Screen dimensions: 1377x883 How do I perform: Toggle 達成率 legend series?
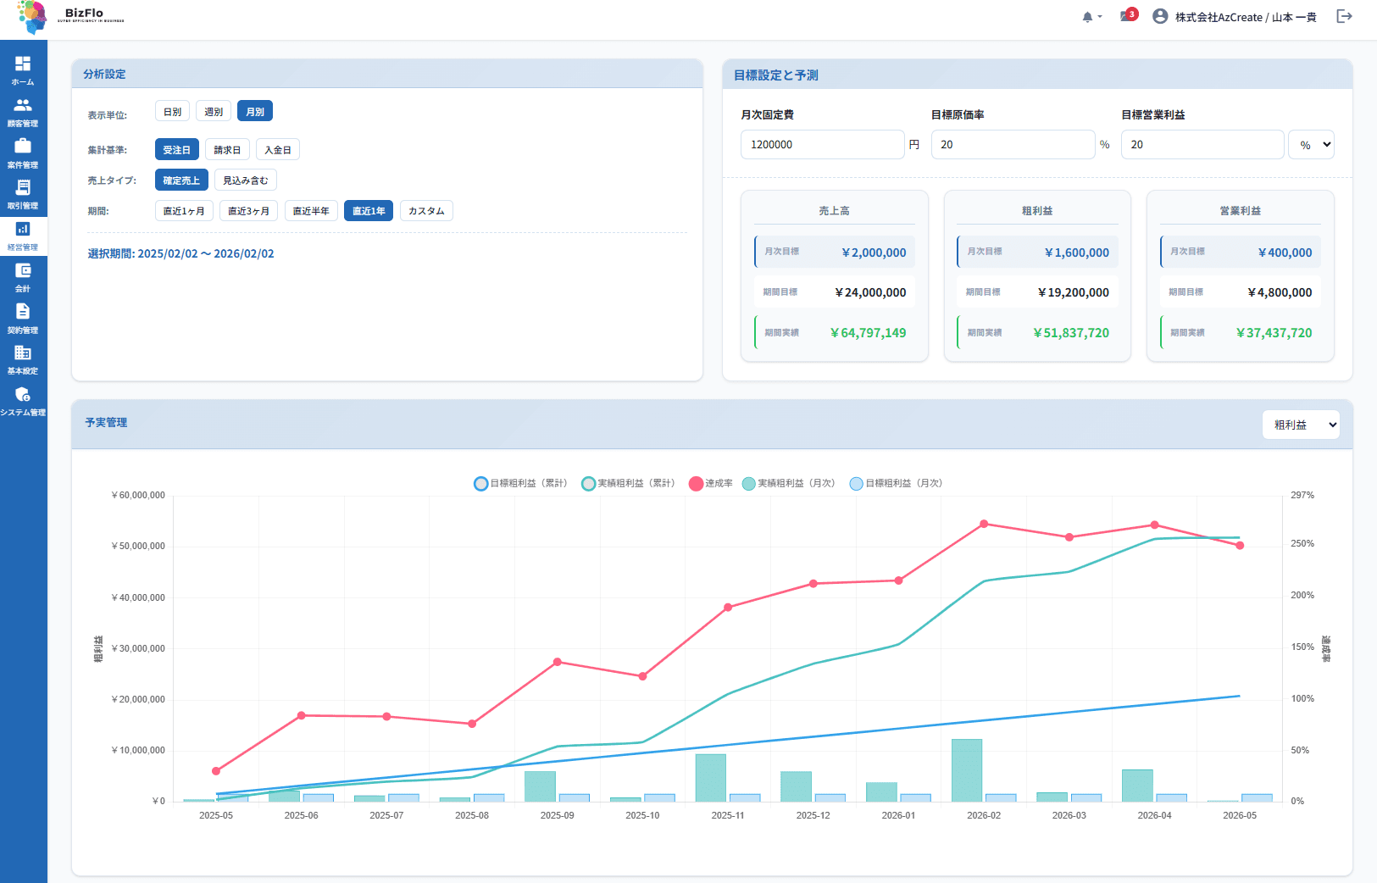(711, 483)
